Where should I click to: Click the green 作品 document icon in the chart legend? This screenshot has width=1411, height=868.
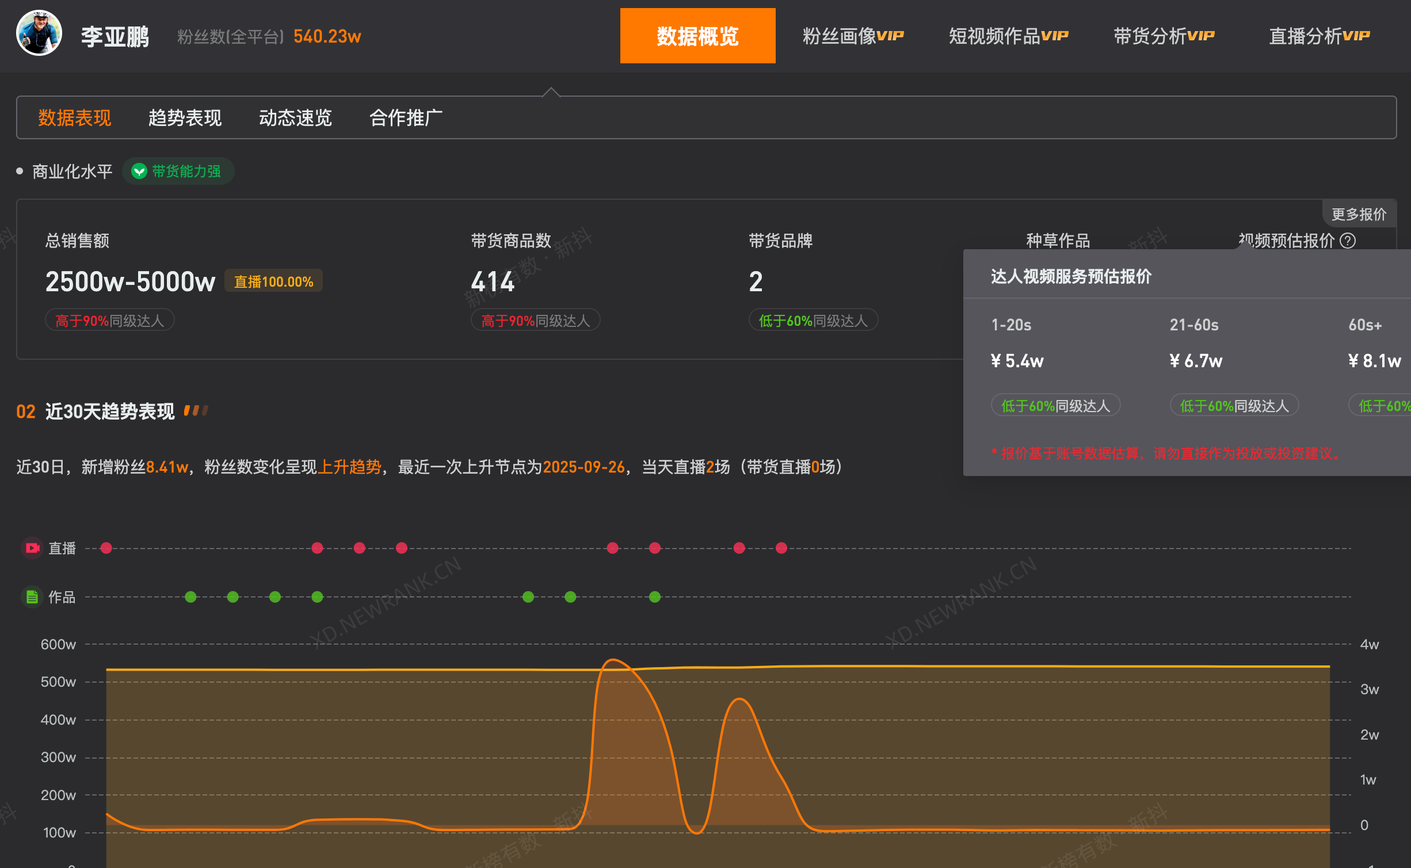(x=32, y=597)
